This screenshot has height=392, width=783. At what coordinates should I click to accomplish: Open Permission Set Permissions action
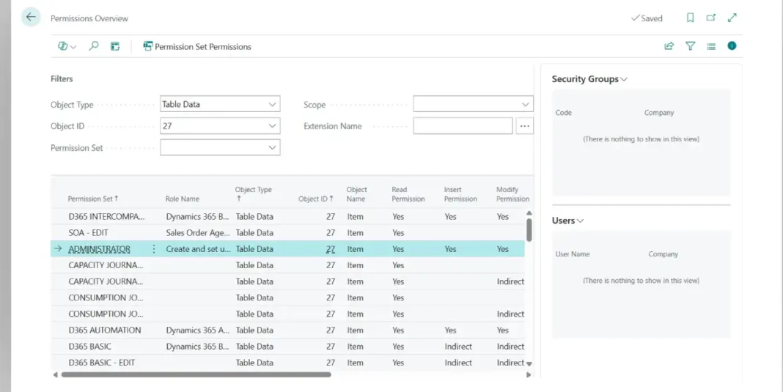click(197, 46)
